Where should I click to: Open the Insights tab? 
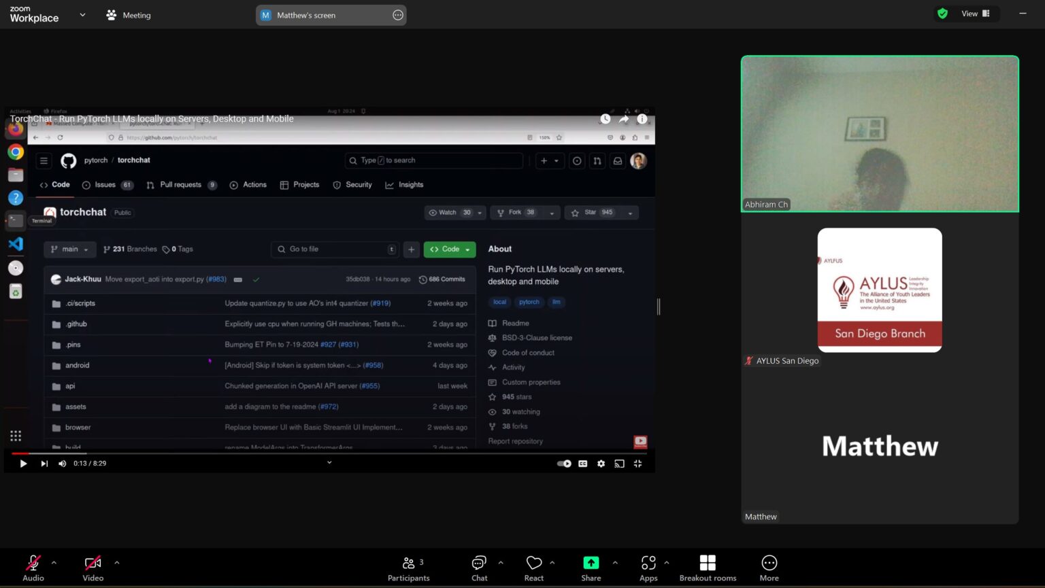pos(404,185)
